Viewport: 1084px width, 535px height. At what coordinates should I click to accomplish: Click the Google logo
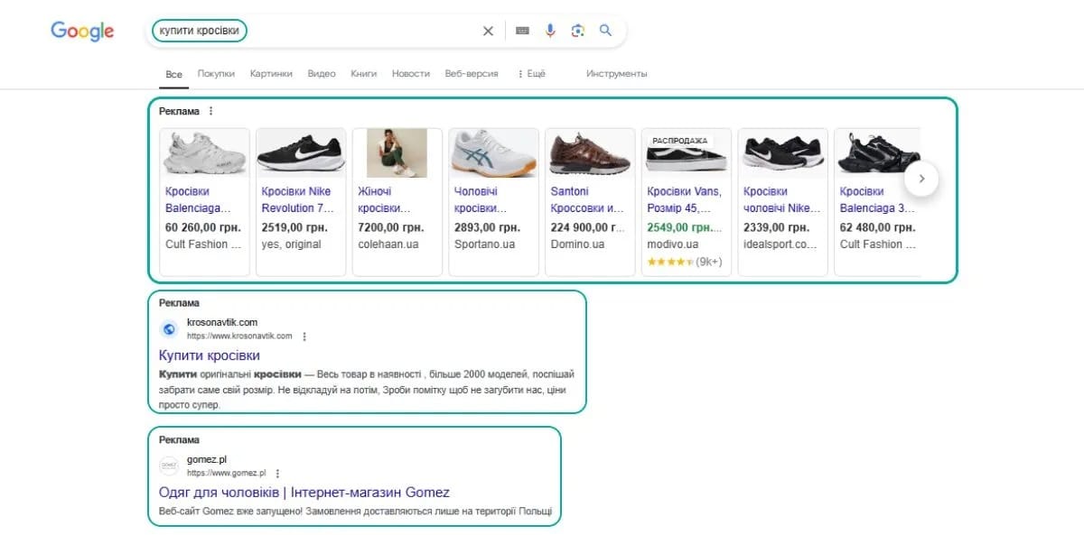point(81,31)
